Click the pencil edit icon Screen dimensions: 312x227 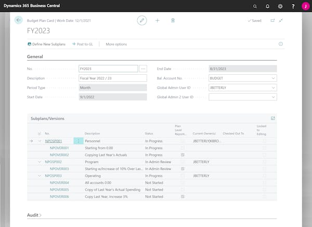tap(142, 20)
